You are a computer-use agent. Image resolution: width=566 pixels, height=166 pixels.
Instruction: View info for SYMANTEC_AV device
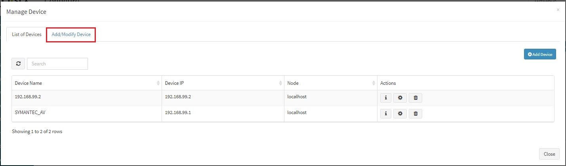(386, 114)
